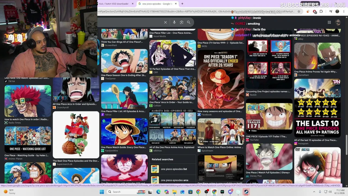Open 'Think You Can Binge All of One Piece?' result

click(122, 42)
